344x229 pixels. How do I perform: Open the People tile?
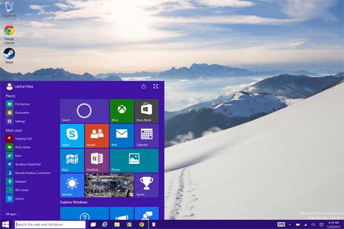coord(97,136)
